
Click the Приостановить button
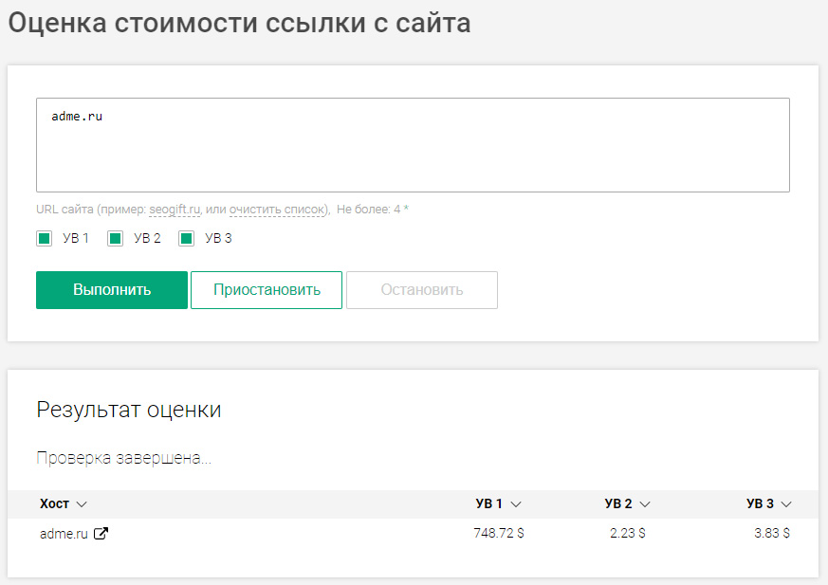tap(267, 290)
